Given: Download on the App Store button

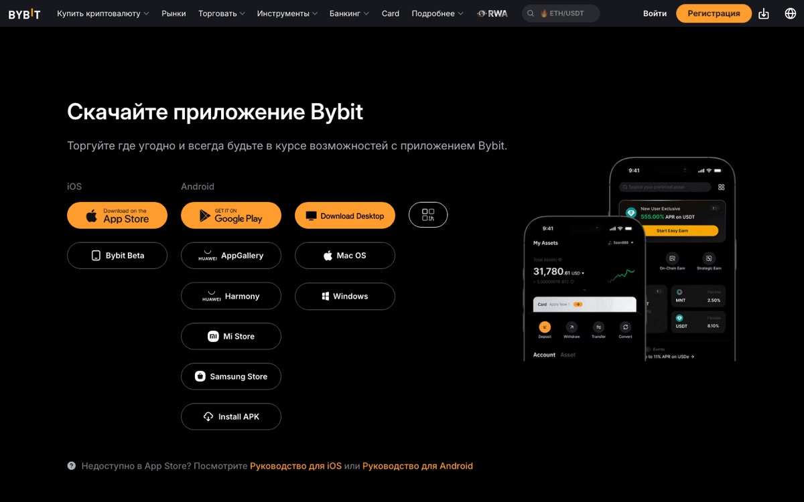Looking at the screenshot, I should 117,216.
